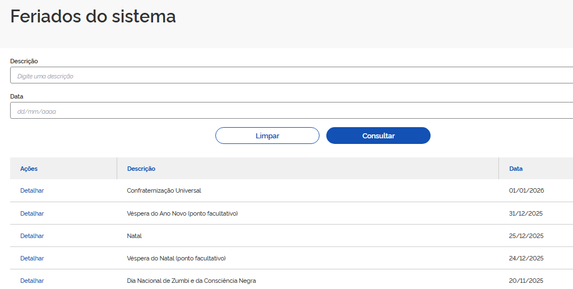This screenshot has height=289, width=573.
Task: Select Dia Nacional de Zumbi description cell
Action: 191,281
